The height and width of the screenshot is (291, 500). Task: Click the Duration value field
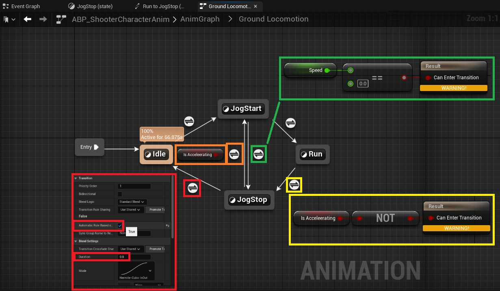[x=134, y=257]
